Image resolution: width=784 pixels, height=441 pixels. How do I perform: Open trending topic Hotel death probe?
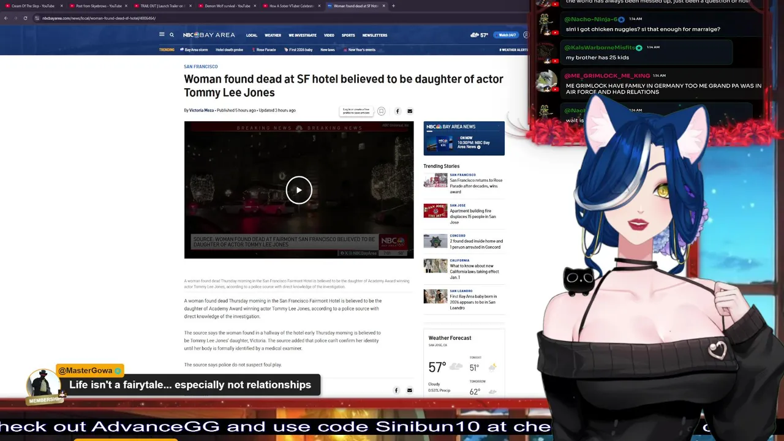click(229, 50)
